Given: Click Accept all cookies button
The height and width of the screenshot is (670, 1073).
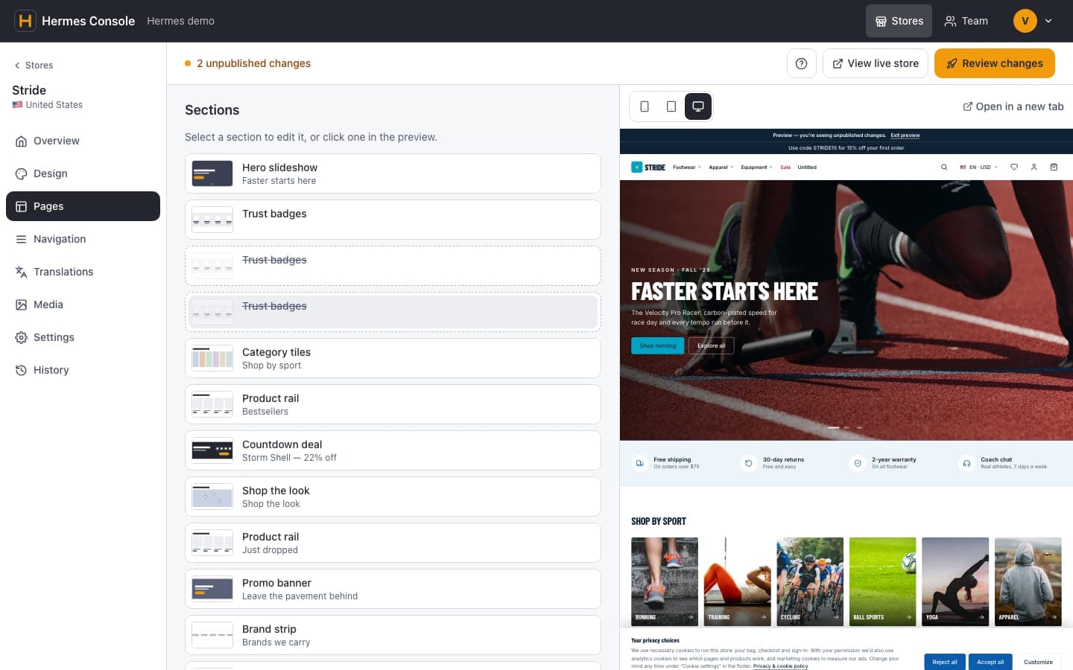Looking at the screenshot, I should (x=990, y=662).
